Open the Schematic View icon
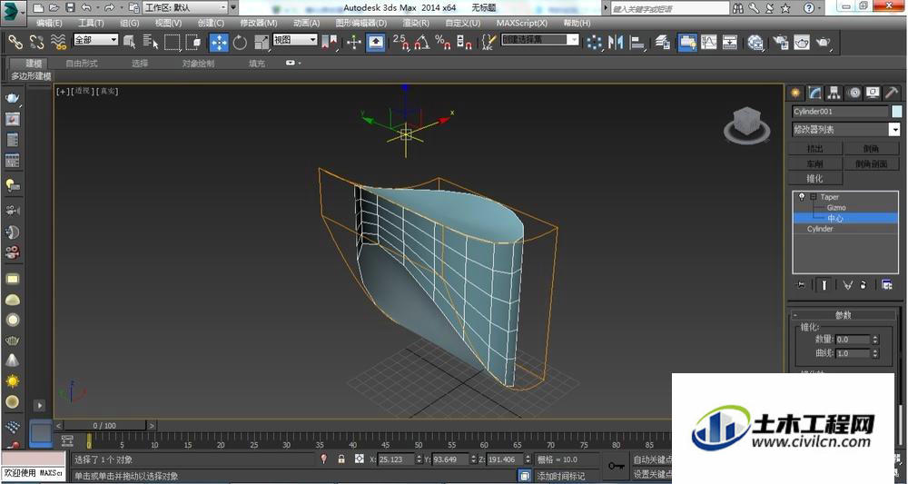This screenshot has height=484, width=908. (730, 42)
